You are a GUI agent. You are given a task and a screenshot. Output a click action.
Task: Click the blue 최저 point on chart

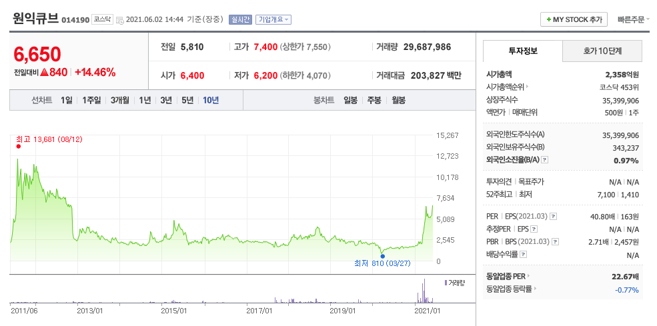click(x=383, y=256)
